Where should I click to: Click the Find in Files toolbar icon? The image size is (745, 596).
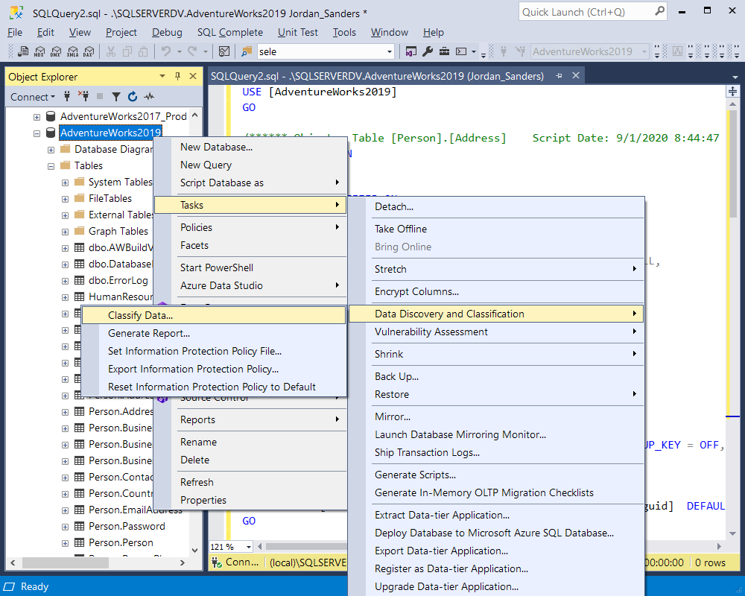(247, 51)
